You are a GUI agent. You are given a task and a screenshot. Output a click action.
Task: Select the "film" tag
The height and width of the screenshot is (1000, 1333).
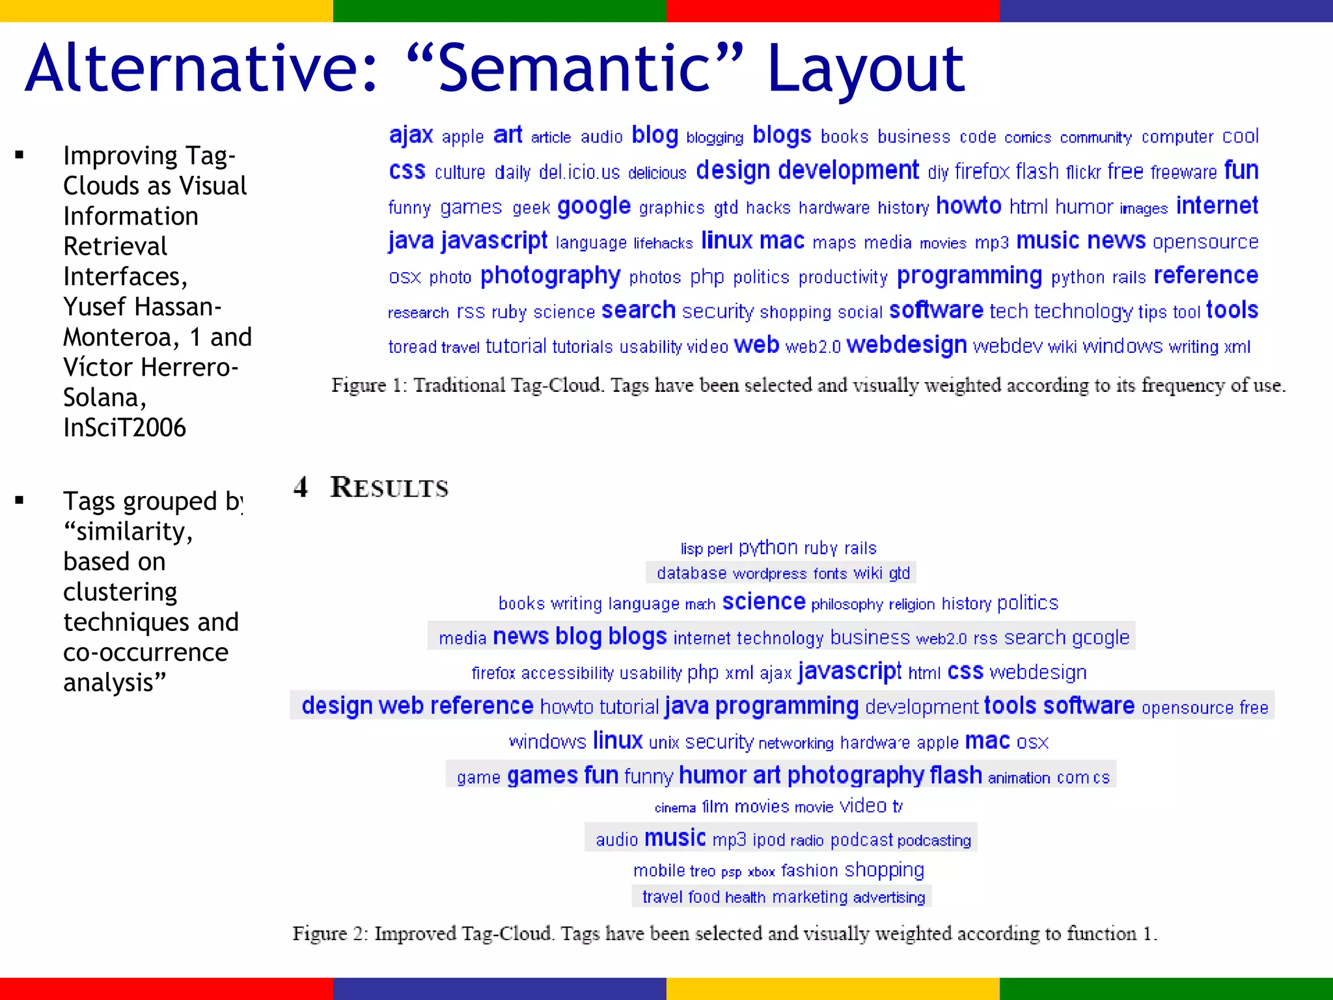coord(715,807)
